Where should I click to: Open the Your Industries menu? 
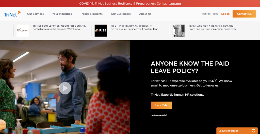(x=62, y=14)
